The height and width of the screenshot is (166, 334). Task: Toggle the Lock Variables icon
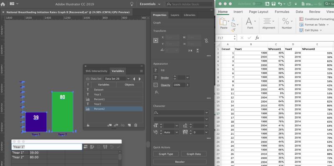click(x=88, y=126)
